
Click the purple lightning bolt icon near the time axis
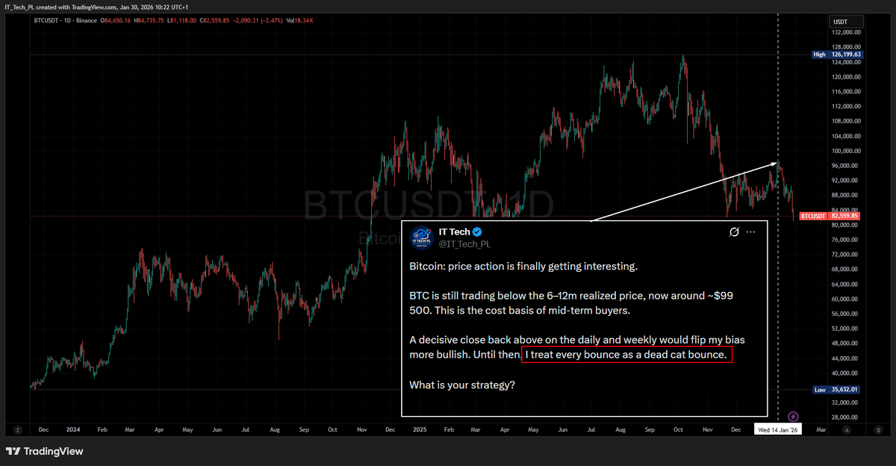[x=793, y=417]
